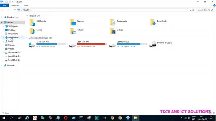The height and width of the screenshot is (121, 216).
Task: Collapse the Devices and drives (4) group
Action: [x=27, y=38]
